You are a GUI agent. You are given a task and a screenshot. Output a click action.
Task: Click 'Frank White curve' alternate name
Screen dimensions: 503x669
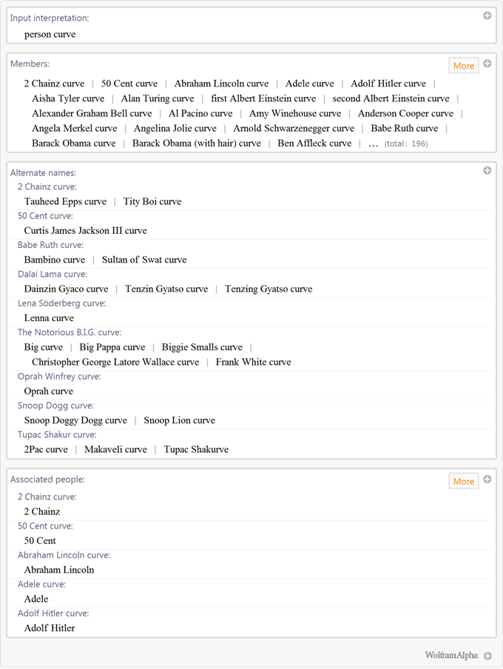254,362
